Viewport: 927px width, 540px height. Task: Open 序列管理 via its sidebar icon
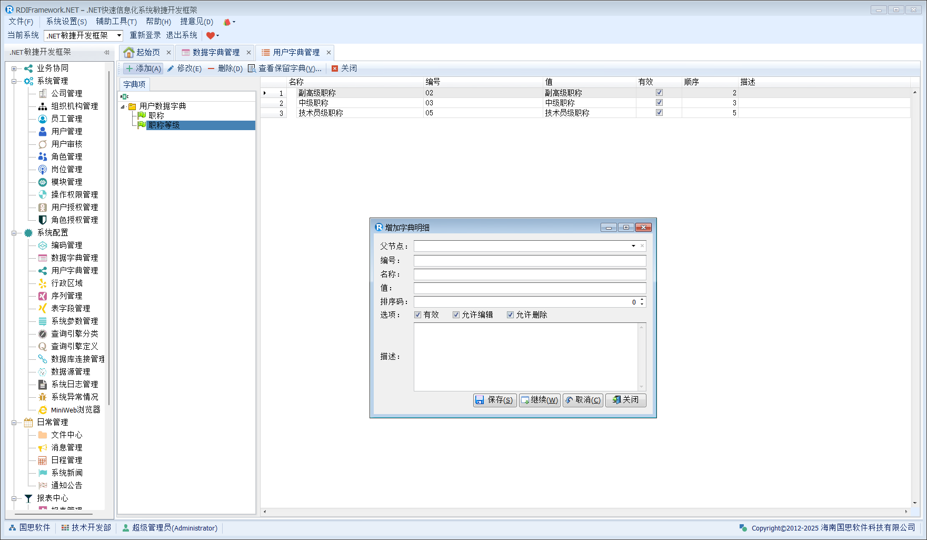(43, 296)
